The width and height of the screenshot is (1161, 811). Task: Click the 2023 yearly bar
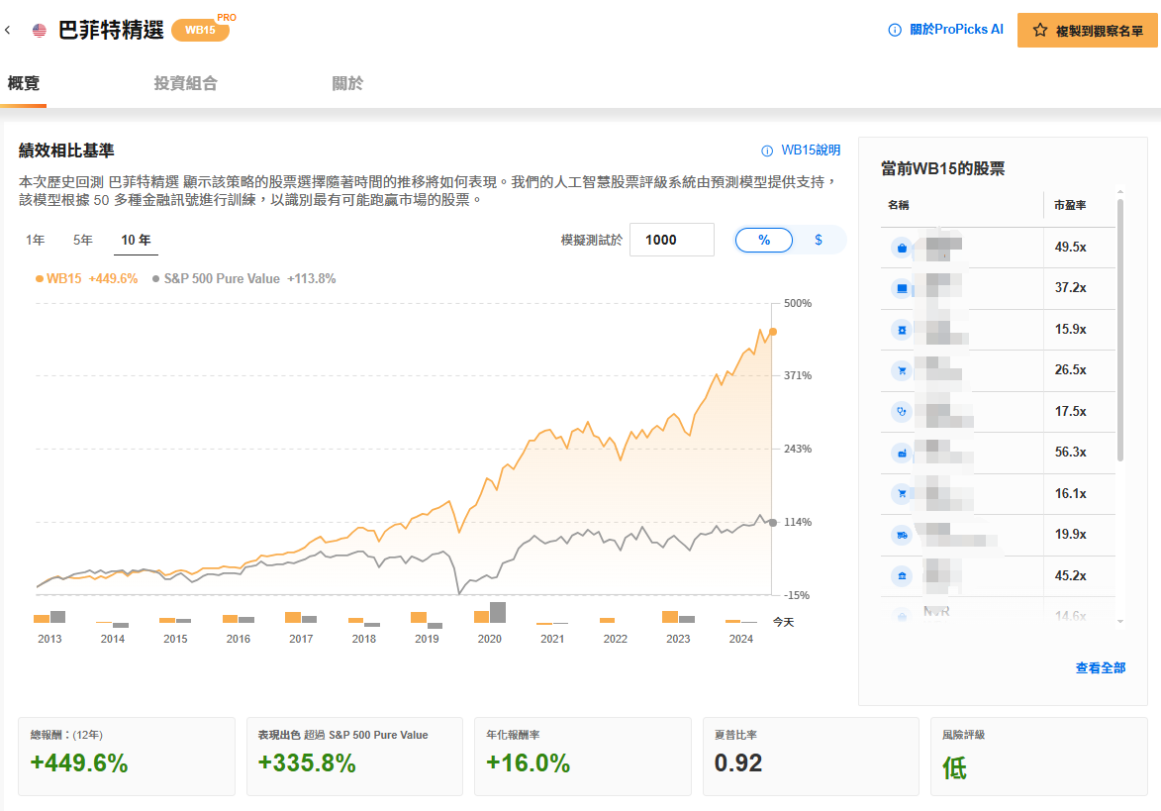pyautogui.click(x=678, y=617)
